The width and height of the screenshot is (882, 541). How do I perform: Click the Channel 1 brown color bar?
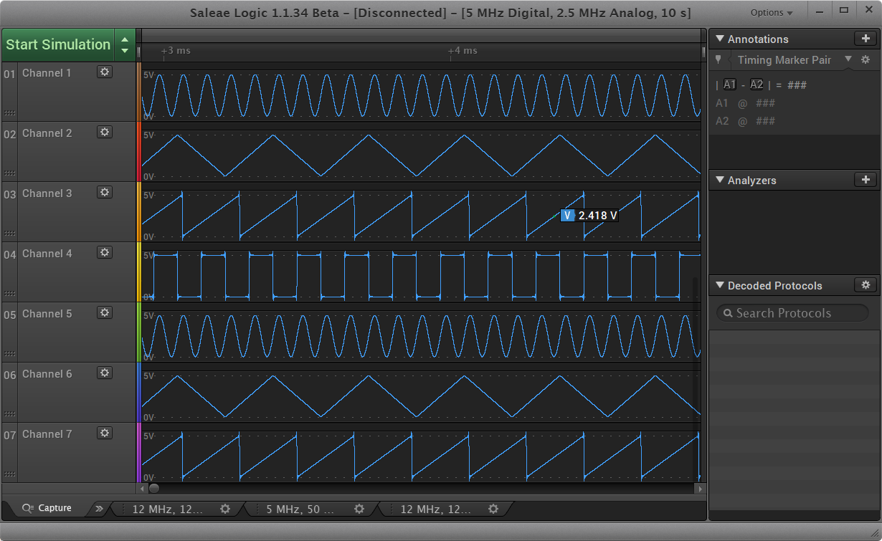click(138, 91)
